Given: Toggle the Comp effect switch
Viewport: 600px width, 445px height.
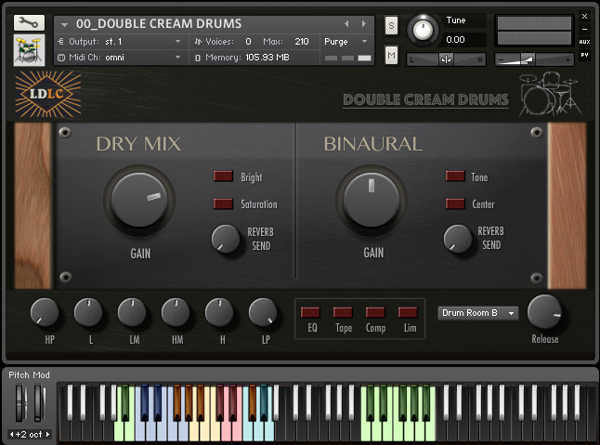Looking at the screenshot, I should click(x=375, y=312).
